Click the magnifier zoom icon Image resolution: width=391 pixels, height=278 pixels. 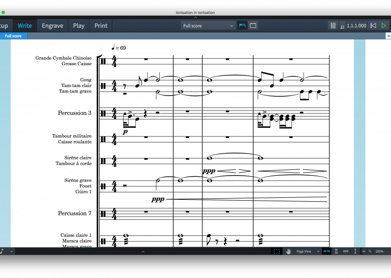click(x=370, y=251)
